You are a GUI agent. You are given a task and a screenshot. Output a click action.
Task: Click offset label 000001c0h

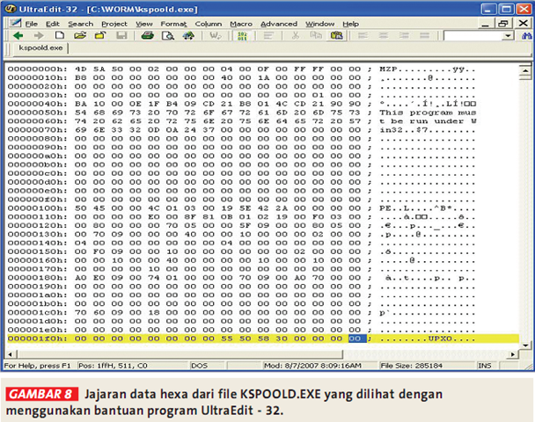click(x=37, y=313)
